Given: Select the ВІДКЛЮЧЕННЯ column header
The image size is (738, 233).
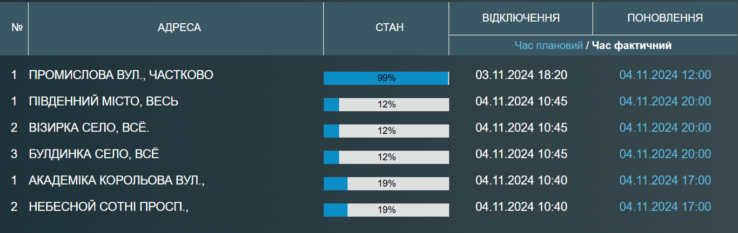Looking at the screenshot, I should (x=520, y=18).
